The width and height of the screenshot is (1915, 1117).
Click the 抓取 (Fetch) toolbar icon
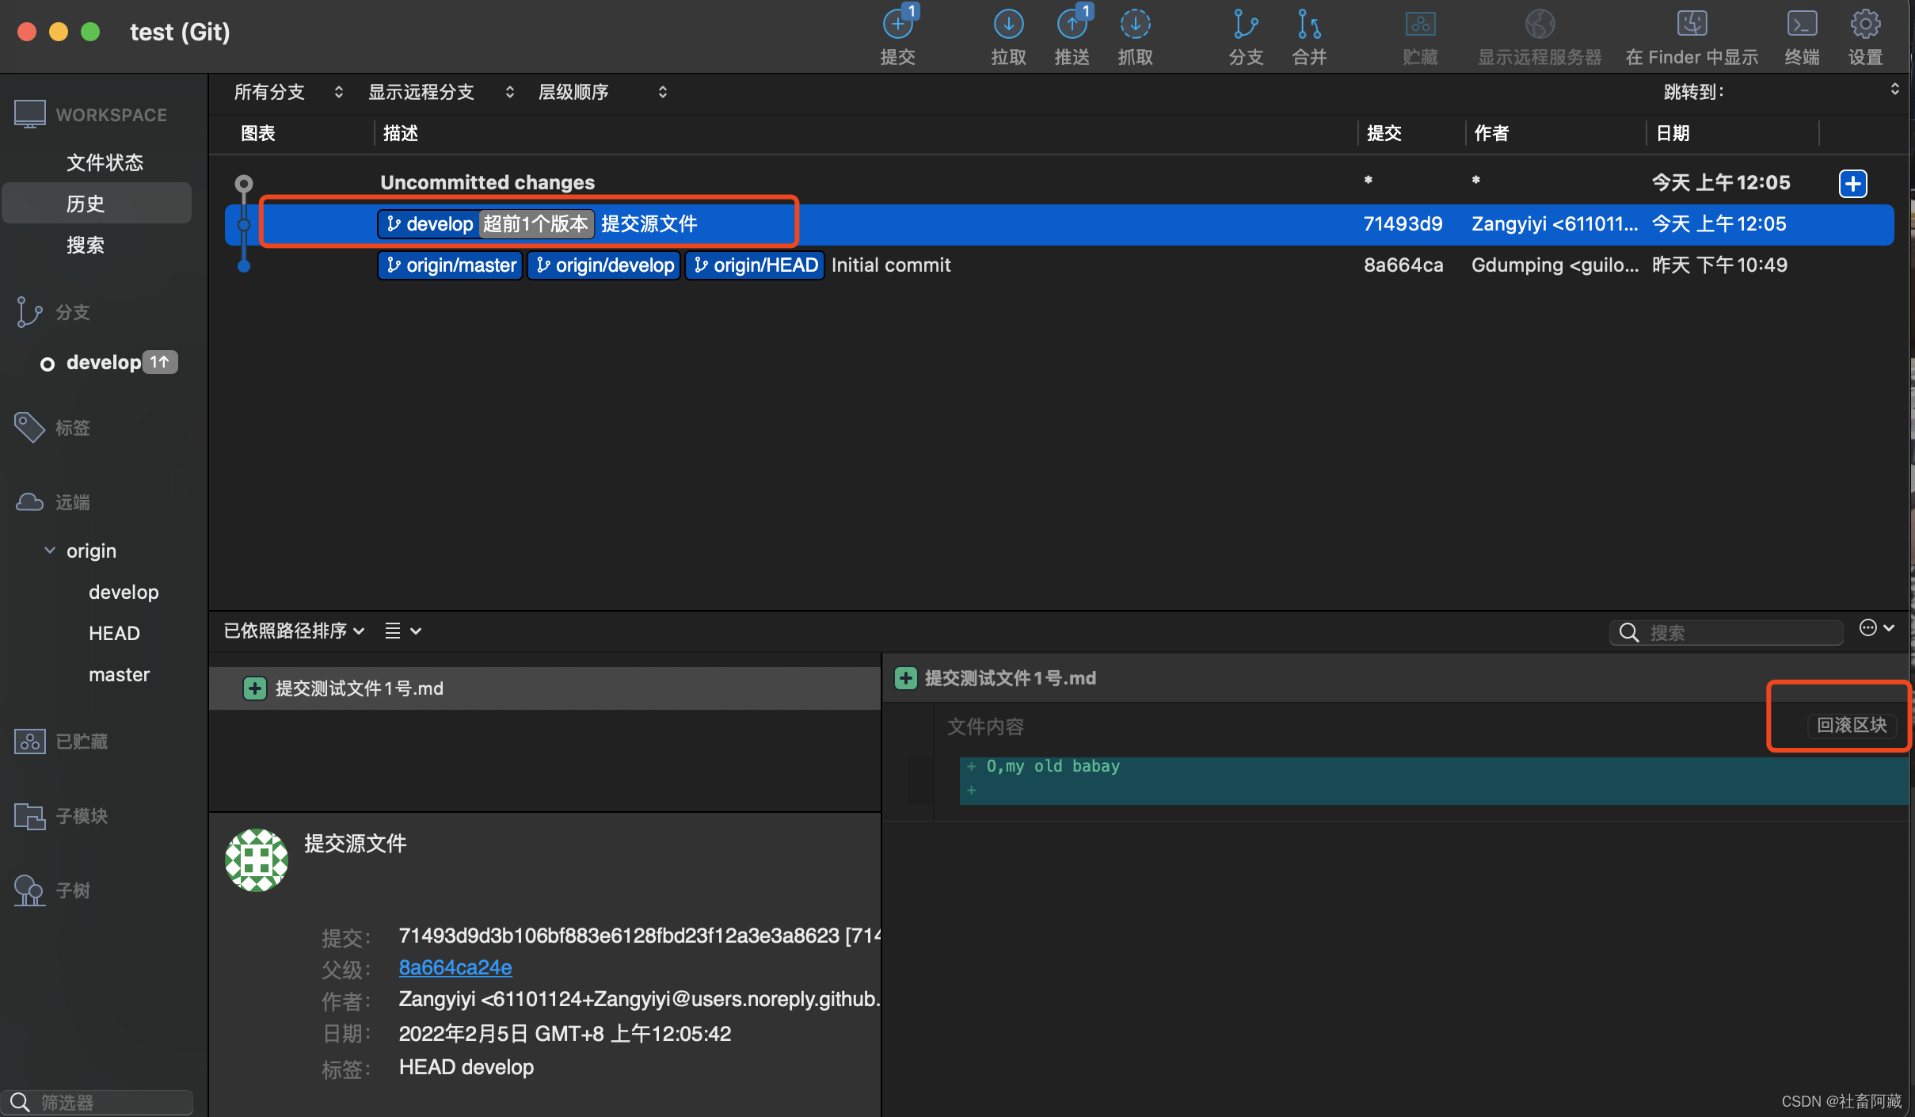(1135, 25)
